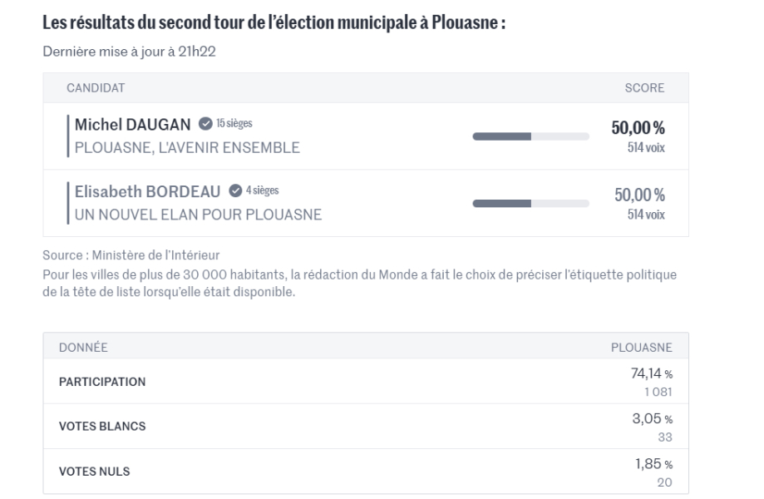Click the 74,14 % participation value
The width and height of the screenshot is (764, 499).
[x=648, y=375]
